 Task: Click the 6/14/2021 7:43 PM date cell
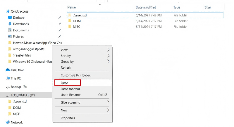(149, 15)
